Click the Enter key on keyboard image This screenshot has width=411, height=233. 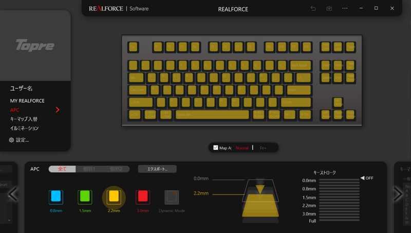pyautogui.click(x=299, y=90)
